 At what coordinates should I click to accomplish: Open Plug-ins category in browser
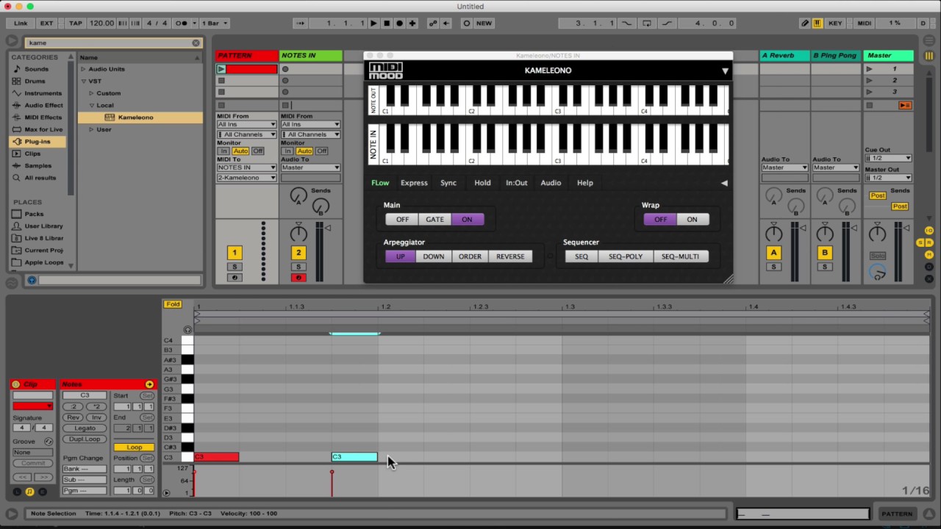(x=37, y=141)
